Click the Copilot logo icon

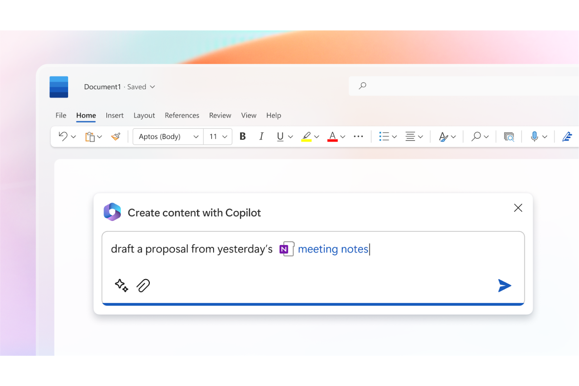pos(112,212)
